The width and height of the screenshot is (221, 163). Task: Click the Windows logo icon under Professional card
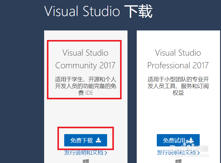click(178, 161)
